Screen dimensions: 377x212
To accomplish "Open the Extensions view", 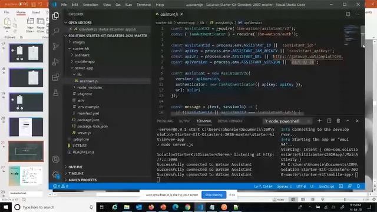I will (55, 77).
